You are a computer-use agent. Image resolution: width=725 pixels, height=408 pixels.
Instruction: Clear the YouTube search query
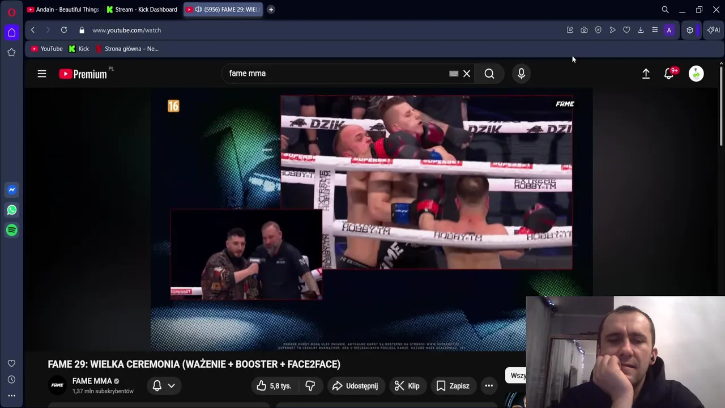click(x=467, y=74)
